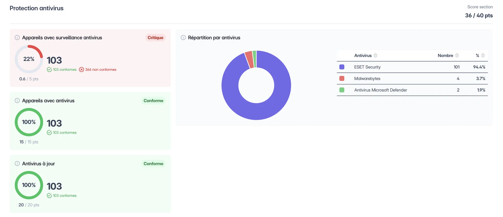Click the 15 / 15 pts score
Viewport: 503px width, 217px height.
coord(29,142)
